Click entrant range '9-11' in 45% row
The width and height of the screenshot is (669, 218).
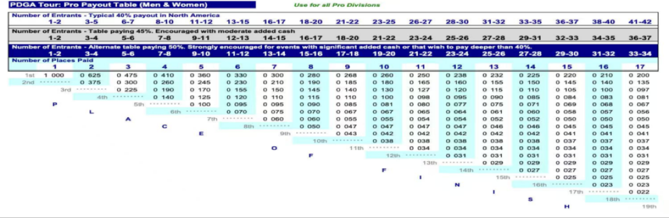201,37
